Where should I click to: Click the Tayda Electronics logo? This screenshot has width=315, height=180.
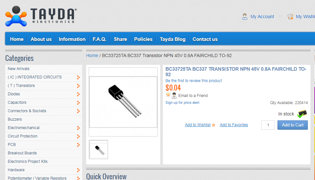pyautogui.click(x=41, y=16)
